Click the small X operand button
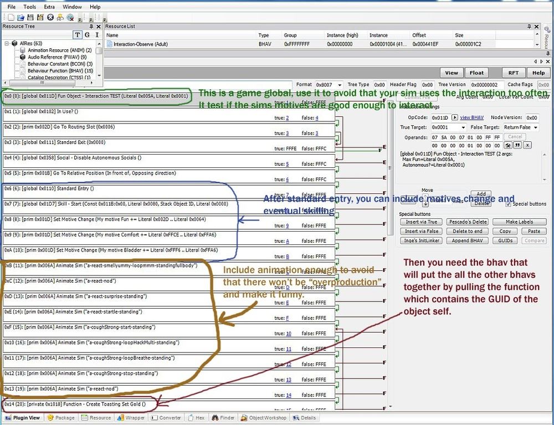Viewport: 554px width, 425px height. click(527, 145)
